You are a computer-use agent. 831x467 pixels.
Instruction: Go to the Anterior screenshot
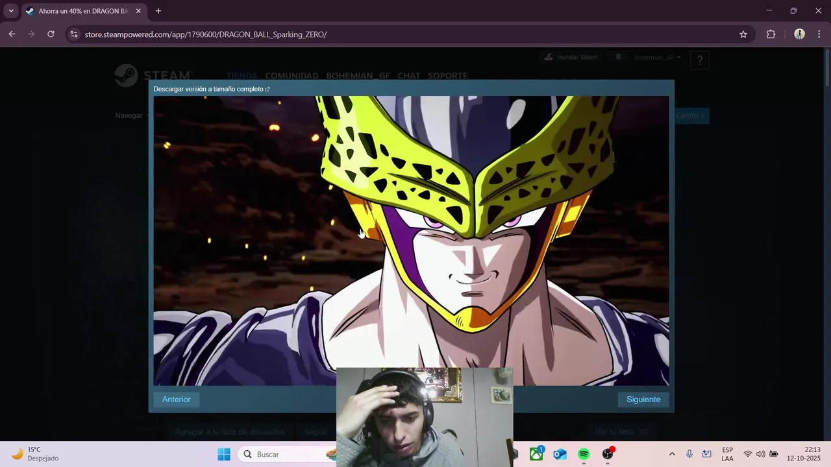177,400
